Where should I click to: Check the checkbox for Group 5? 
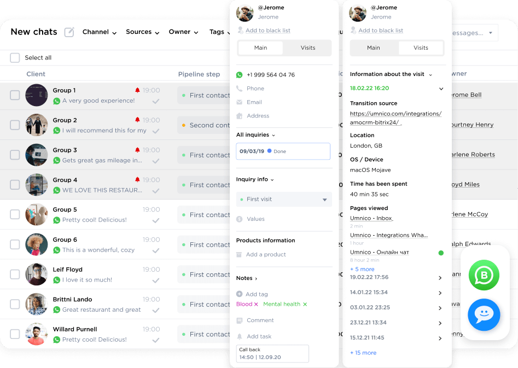[15, 213]
